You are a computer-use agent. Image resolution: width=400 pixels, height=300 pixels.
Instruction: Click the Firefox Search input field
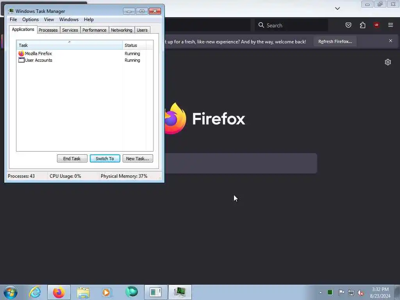coord(291,25)
